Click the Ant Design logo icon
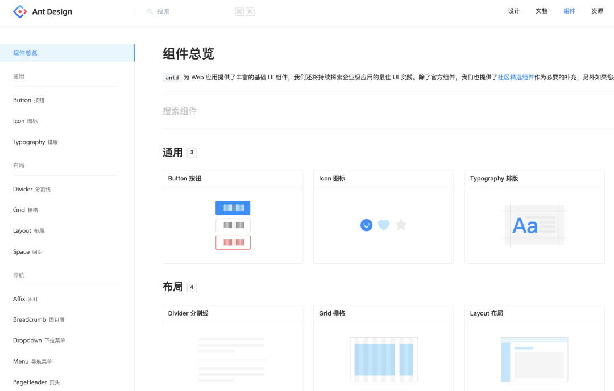 tap(20, 11)
